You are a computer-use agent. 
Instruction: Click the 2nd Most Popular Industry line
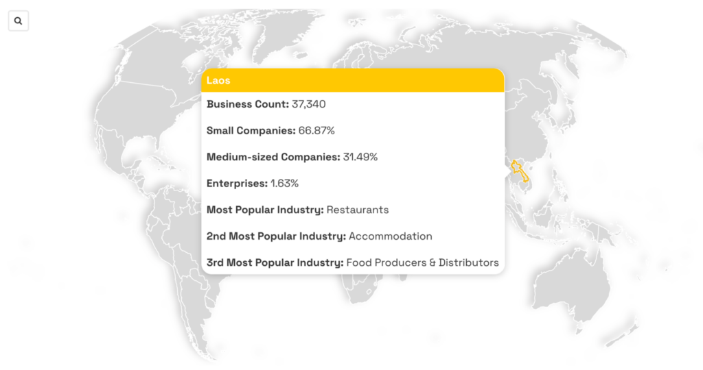319,236
